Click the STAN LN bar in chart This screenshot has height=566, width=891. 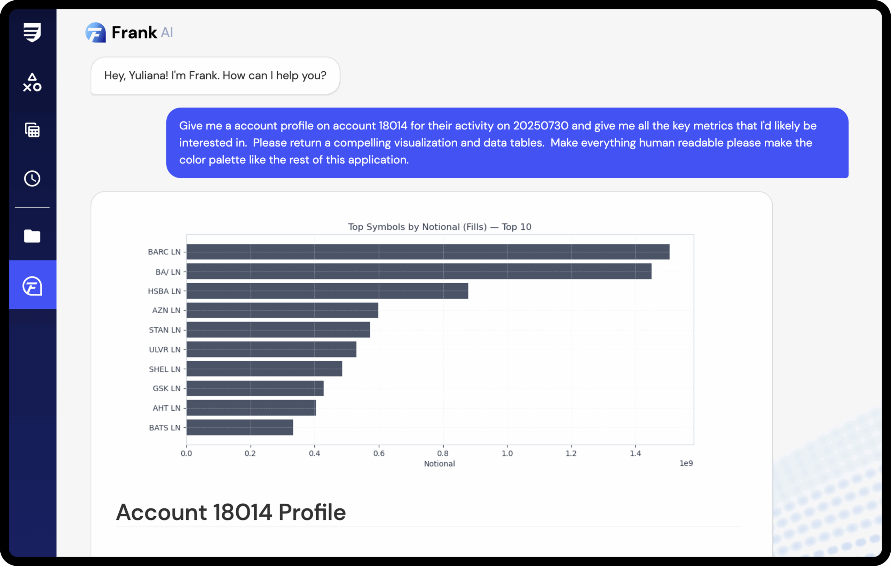click(x=278, y=330)
